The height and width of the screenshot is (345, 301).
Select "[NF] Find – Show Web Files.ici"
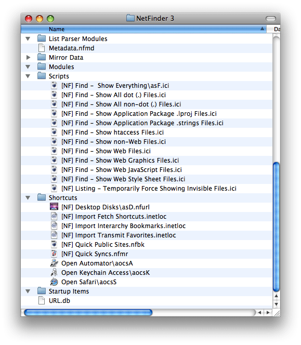click(x=106, y=151)
